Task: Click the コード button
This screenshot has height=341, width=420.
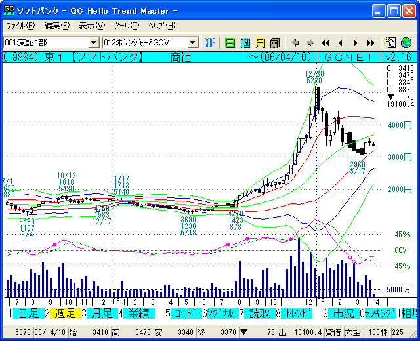Action: coord(186,313)
